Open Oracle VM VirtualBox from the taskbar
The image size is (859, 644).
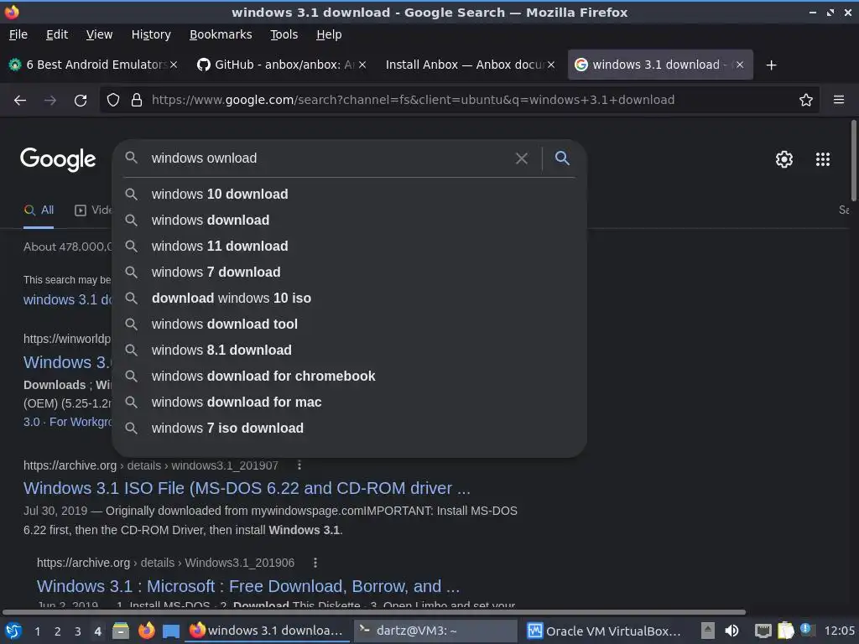point(604,631)
